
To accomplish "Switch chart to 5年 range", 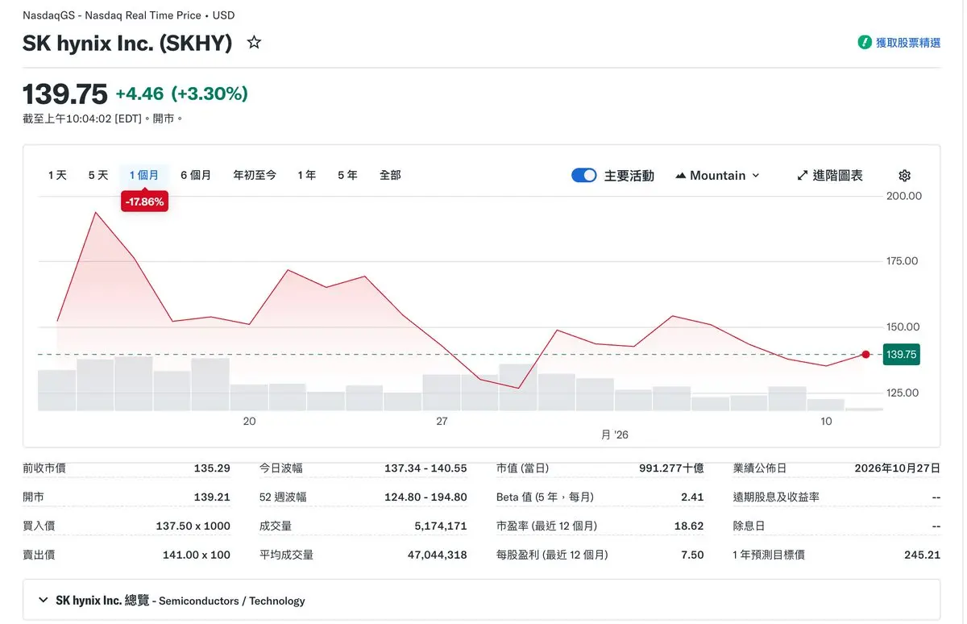I will click(347, 175).
